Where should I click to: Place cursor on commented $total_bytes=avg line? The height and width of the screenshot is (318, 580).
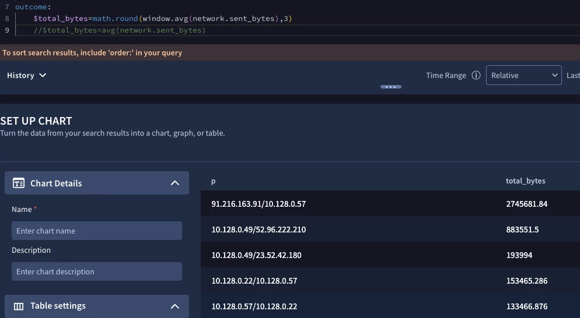pos(120,30)
